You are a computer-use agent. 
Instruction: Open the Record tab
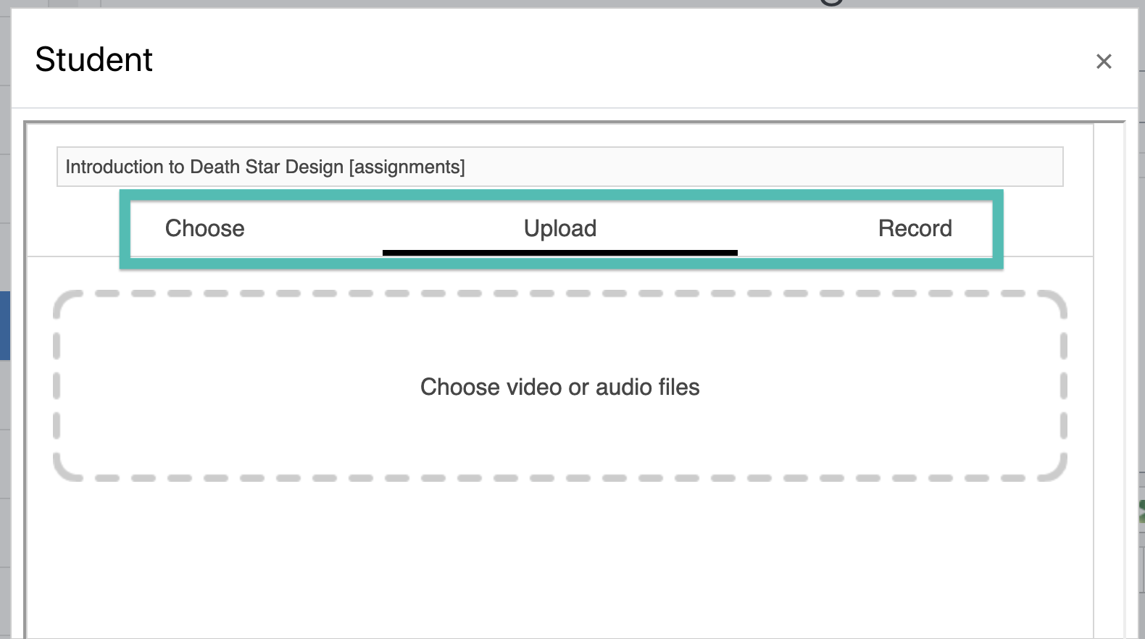coord(915,229)
